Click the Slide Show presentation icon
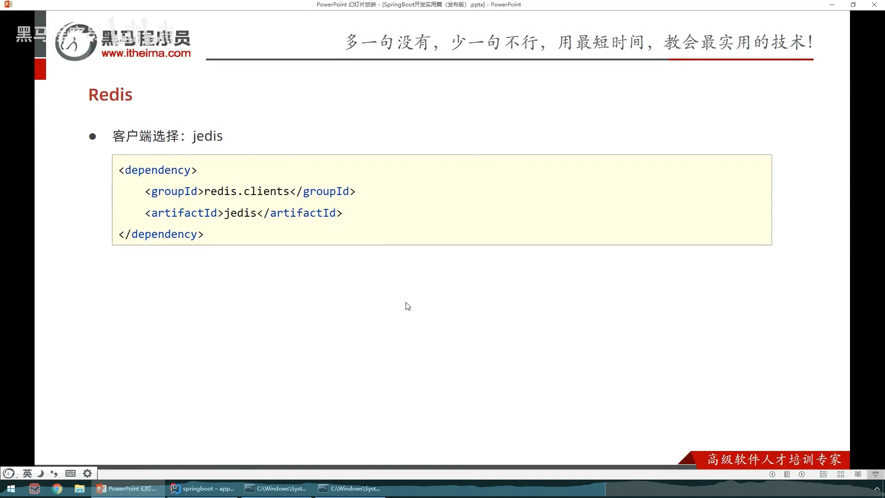Screen dimensions: 885x498 (875, 474)
